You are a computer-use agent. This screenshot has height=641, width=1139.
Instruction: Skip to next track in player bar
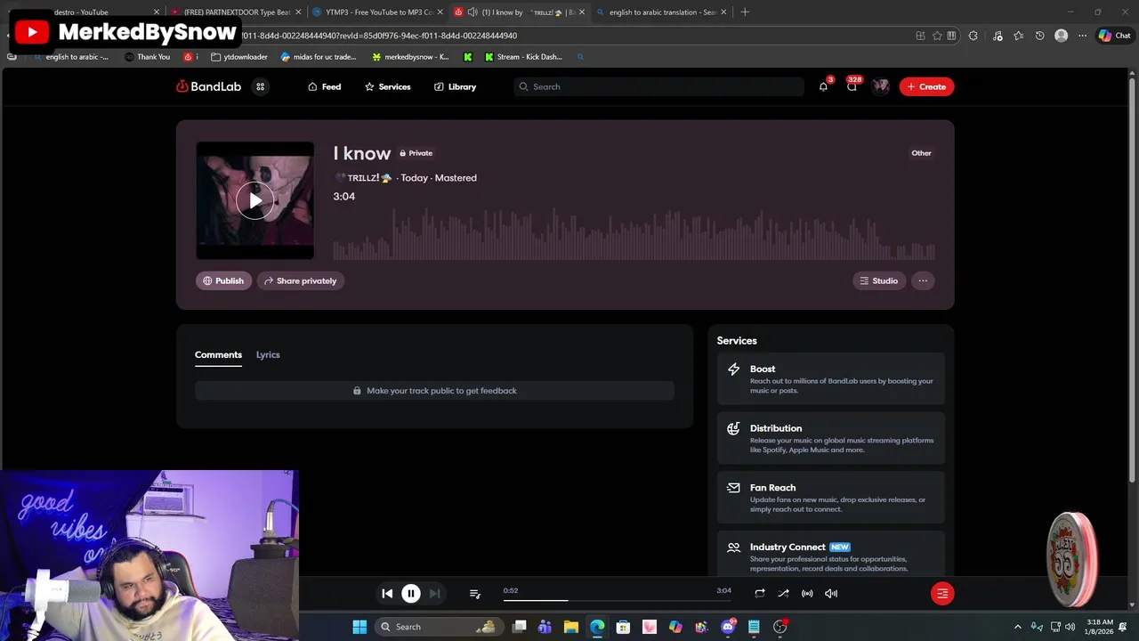[x=434, y=593]
